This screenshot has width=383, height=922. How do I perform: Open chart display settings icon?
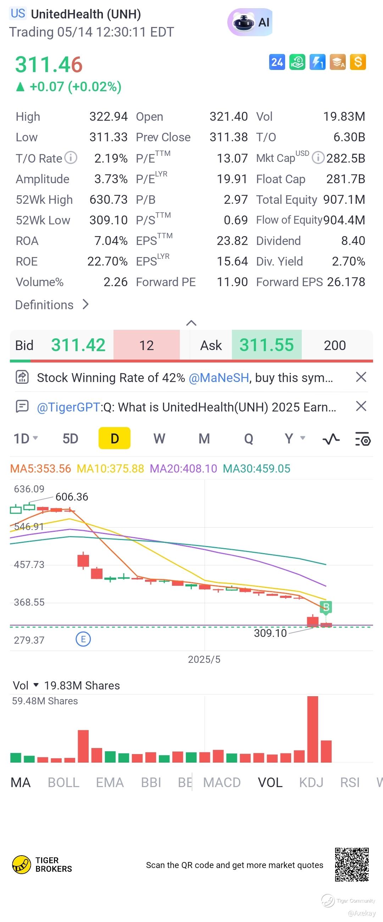363,439
